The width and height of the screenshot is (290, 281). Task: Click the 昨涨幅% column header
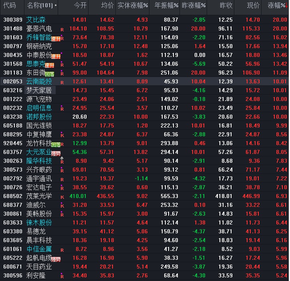tap(193, 6)
